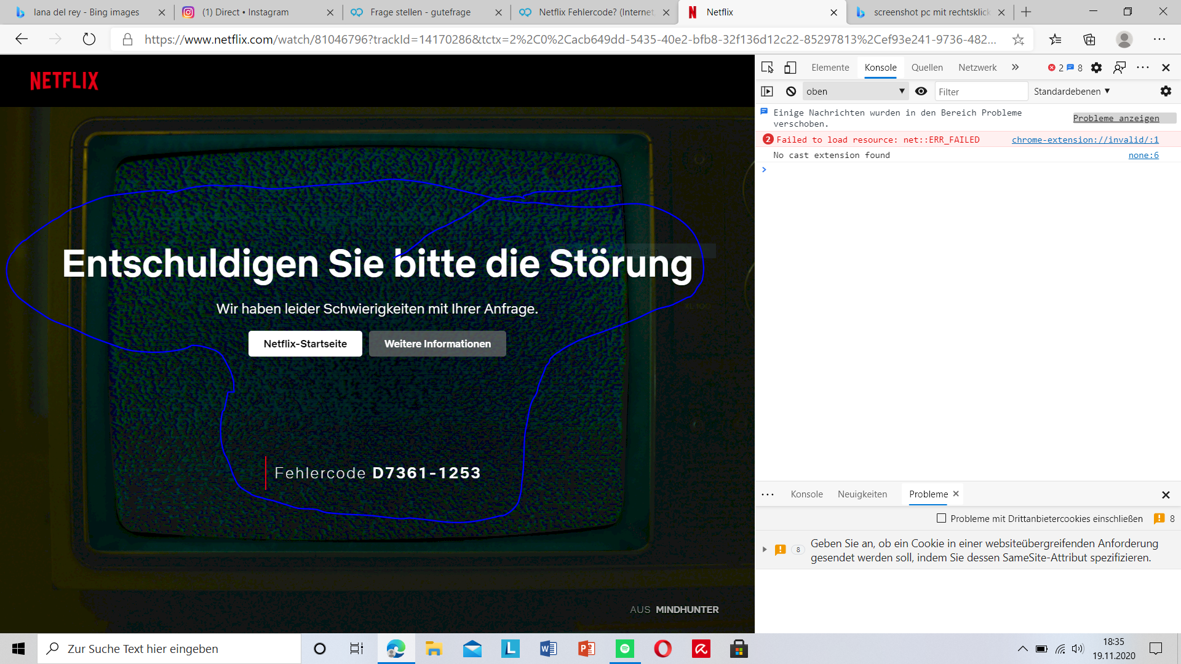Open DevTools customize menu (three dots)
Viewport: 1181px width, 664px height.
1143,67
